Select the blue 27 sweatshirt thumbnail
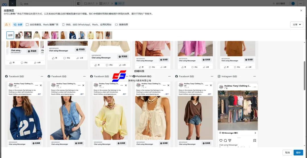The height and width of the screenshot is (158, 307). (73, 35)
